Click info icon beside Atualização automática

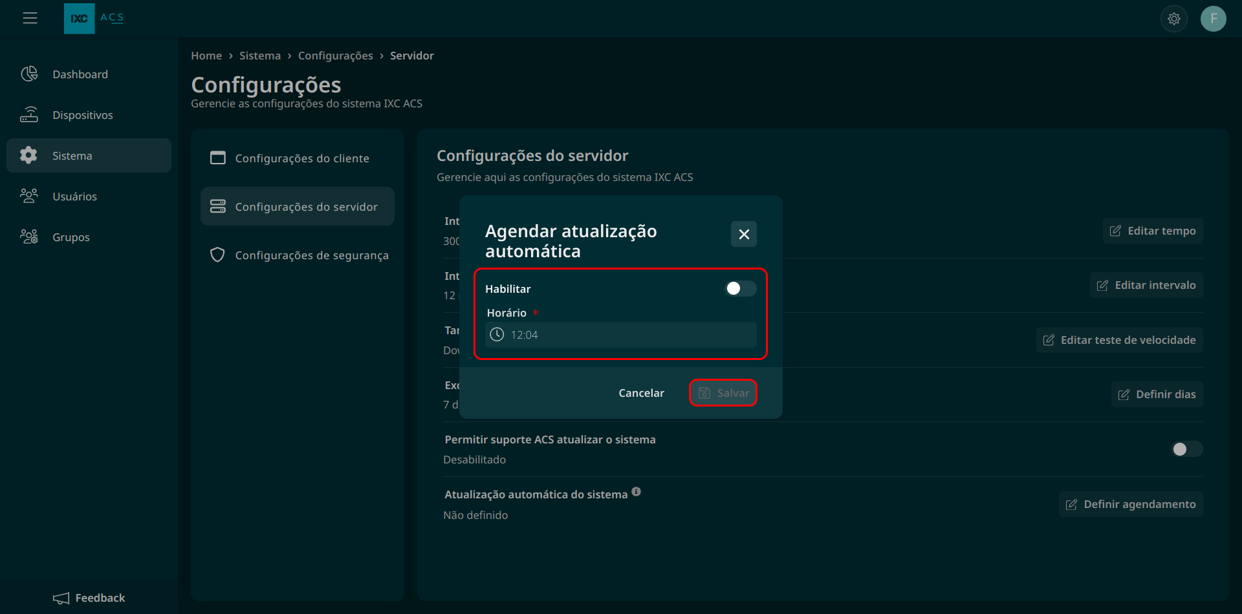(x=637, y=492)
